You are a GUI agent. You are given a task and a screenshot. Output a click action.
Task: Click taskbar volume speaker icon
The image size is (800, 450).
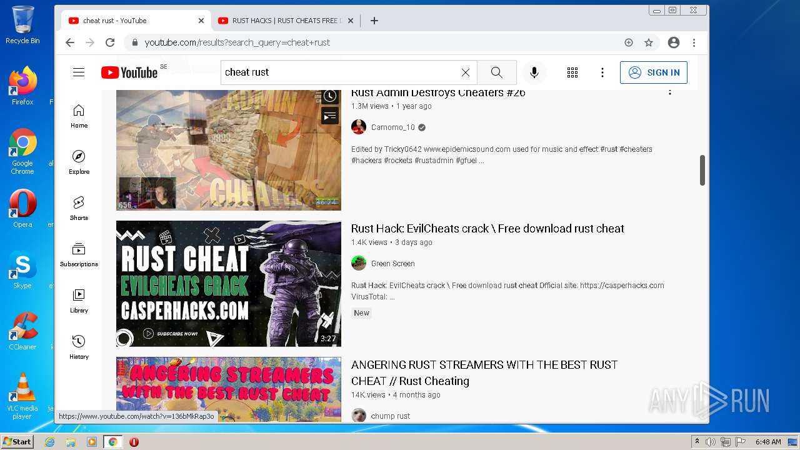[x=710, y=442]
